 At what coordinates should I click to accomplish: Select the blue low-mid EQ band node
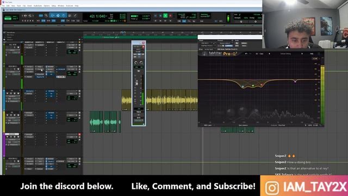243,87
